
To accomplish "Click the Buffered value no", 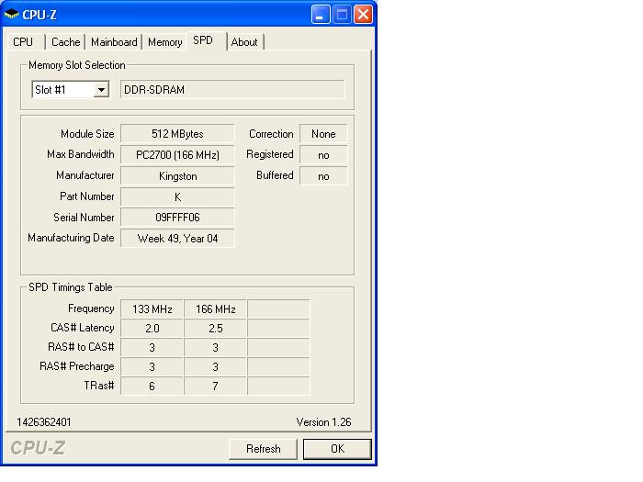I will click(323, 176).
